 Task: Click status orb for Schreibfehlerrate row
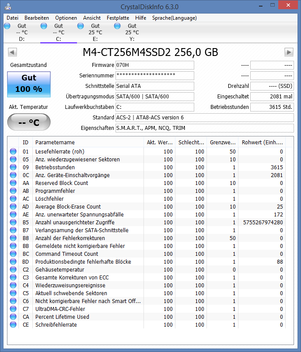13,324
